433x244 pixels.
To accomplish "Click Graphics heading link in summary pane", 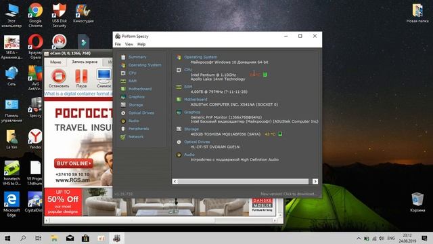I will point(192,112).
